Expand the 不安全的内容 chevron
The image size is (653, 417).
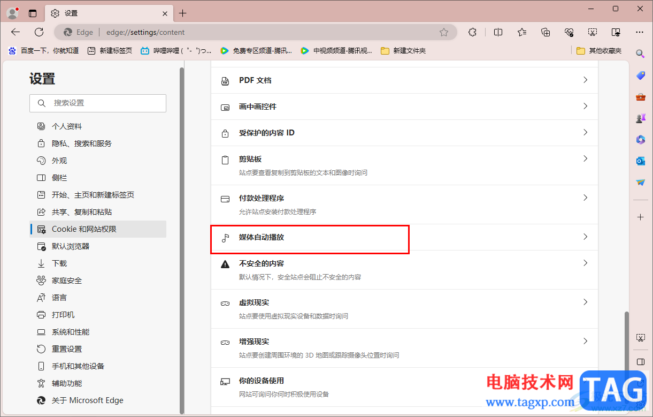[585, 263]
